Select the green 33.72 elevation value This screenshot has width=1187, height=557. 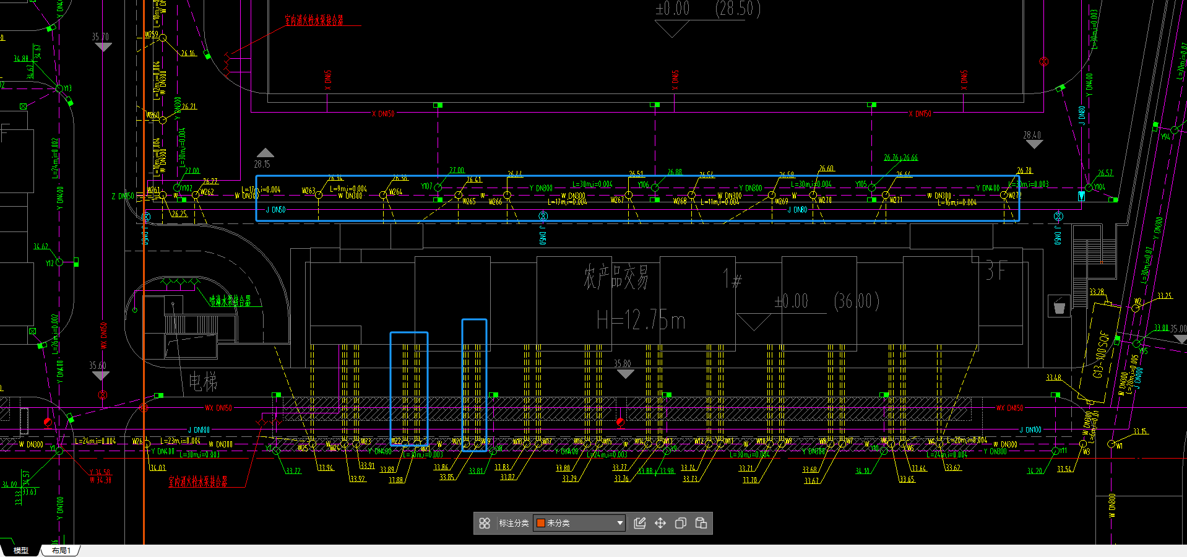click(293, 471)
